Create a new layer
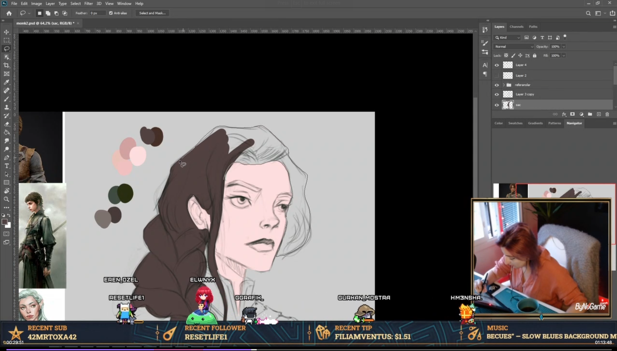The width and height of the screenshot is (617, 351). tap(599, 114)
